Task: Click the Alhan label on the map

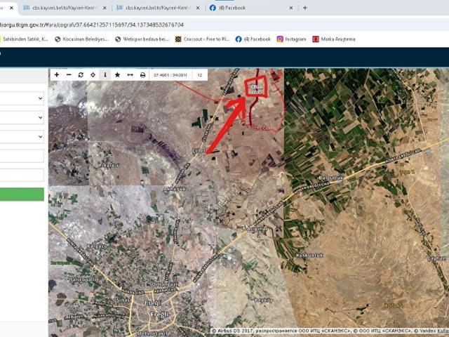Action: click(73, 317)
